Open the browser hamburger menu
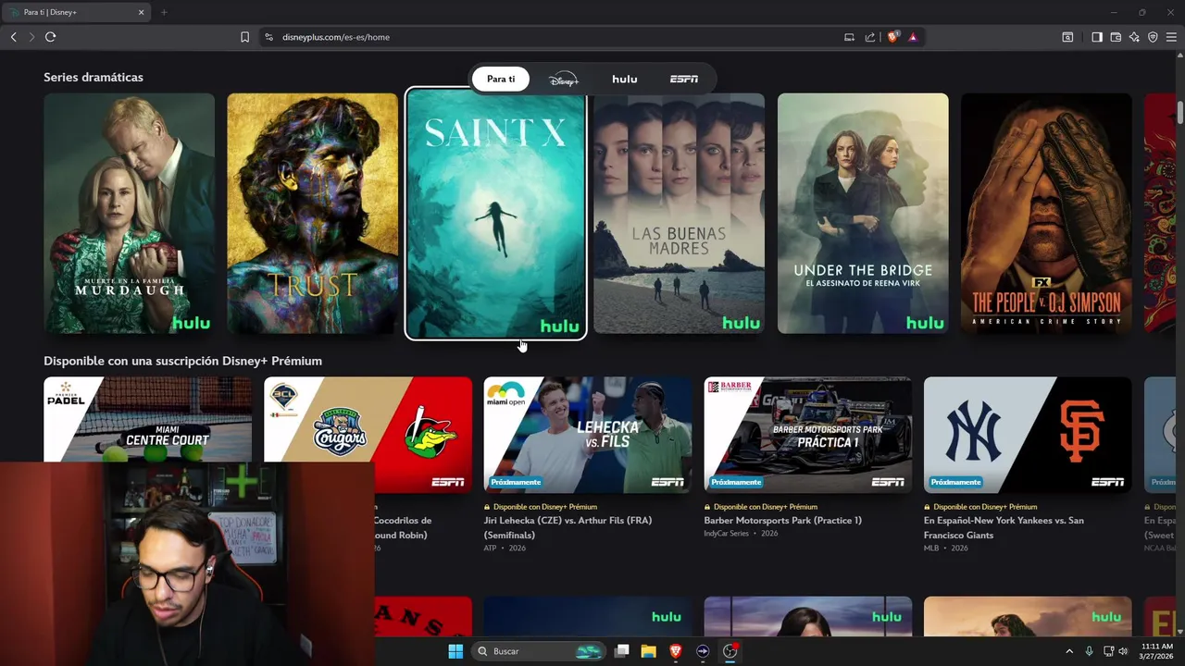Image resolution: width=1185 pixels, height=666 pixels. click(x=1172, y=37)
